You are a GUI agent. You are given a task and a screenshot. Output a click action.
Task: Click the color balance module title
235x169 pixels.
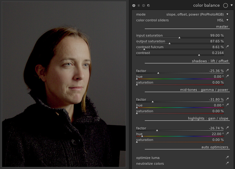coord(206,5)
